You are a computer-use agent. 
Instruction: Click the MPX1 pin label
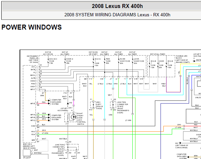click(33, 89)
